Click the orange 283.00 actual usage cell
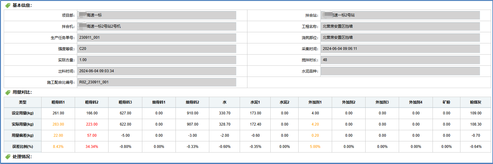Viewport: 493px width, 164px height. (58, 124)
